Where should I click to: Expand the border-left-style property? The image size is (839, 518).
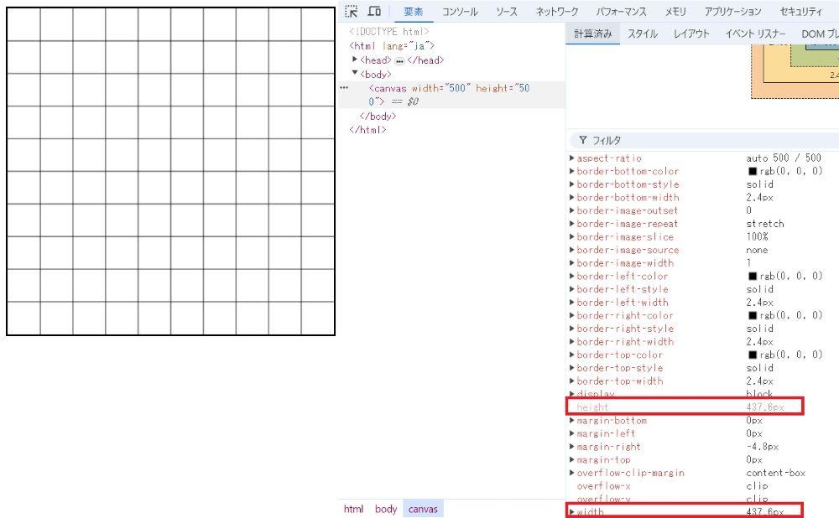tap(571, 289)
